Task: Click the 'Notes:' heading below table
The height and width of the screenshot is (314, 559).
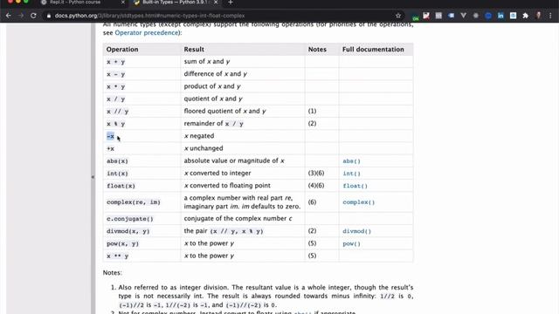Action: tap(113, 273)
